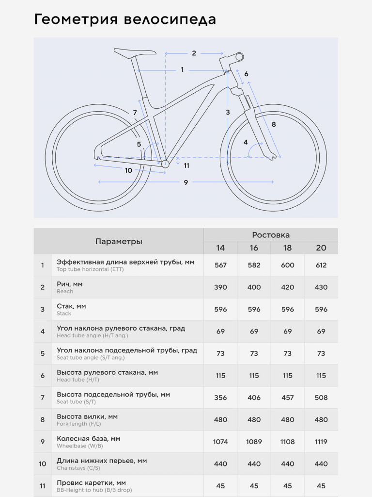Click the bike saddle in the diagram
The height and width of the screenshot is (497, 372).
(135, 52)
